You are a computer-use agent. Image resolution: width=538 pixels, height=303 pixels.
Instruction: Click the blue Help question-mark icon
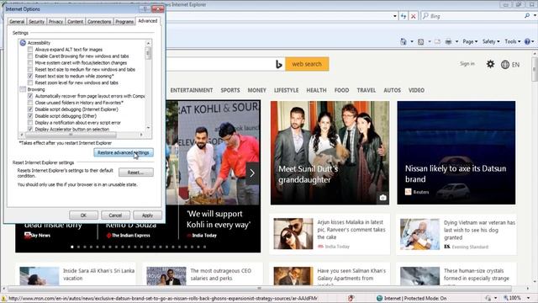tap(527, 41)
